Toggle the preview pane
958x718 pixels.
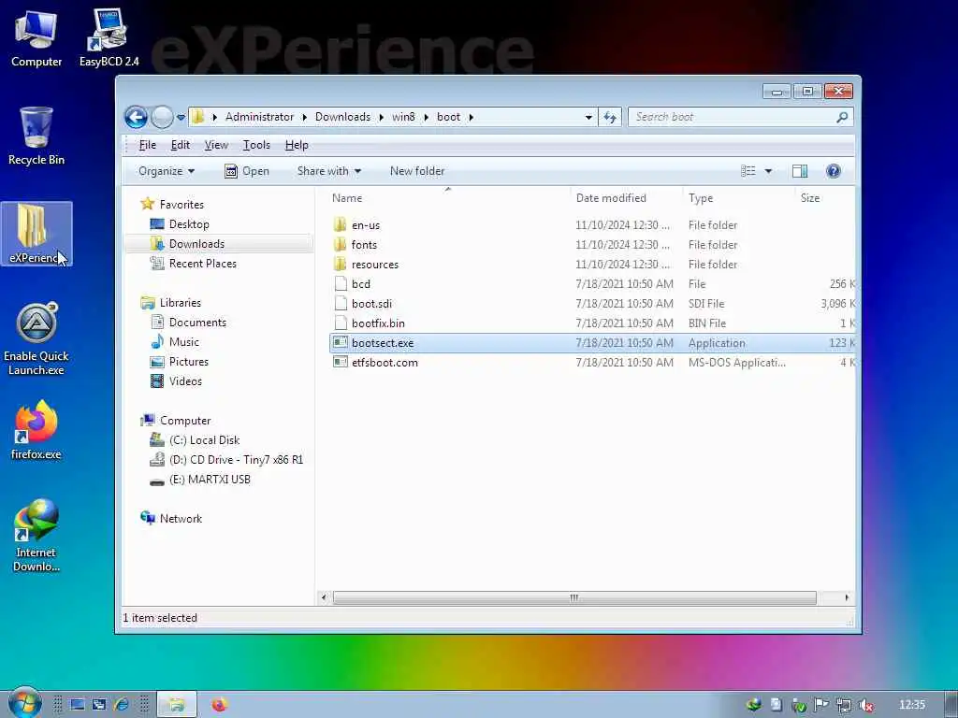pos(800,172)
